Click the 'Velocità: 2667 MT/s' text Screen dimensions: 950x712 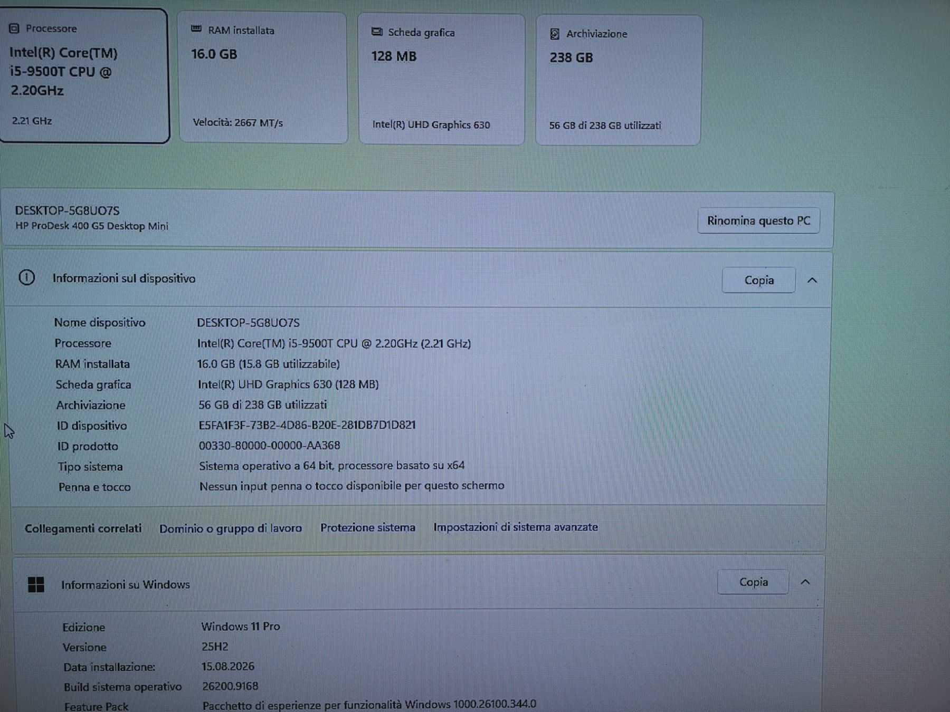[237, 123]
